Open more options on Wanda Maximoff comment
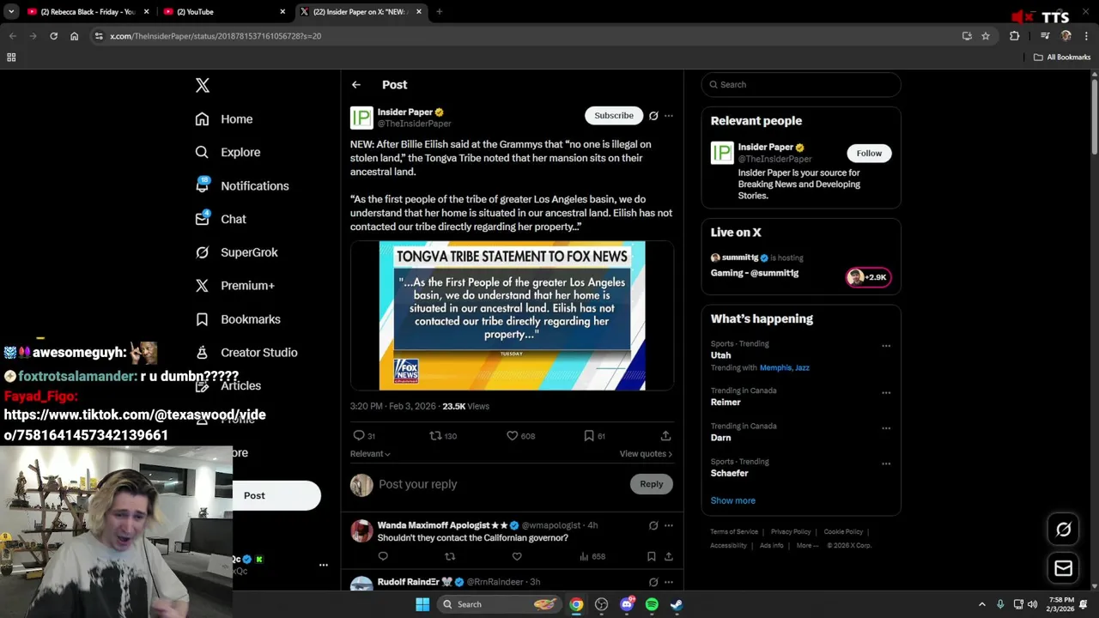The height and width of the screenshot is (618, 1099). (669, 525)
